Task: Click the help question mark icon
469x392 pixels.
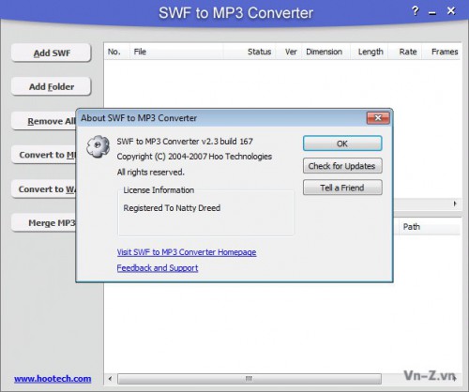Action: (x=415, y=11)
